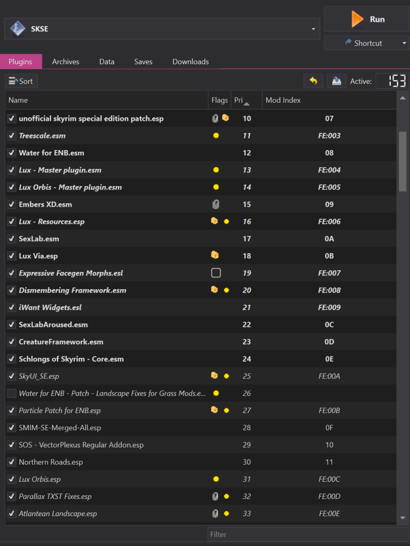Click the SKSE executable icon
The height and width of the screenshot is (546, 410).
click(x=17, y=28)
